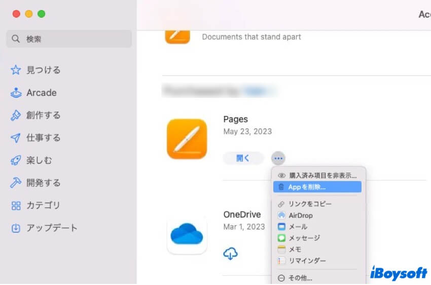Choose リンクをコピー menu entry
Image resolution: width=431 pixels, height=285 pixels.
[317, 204]
